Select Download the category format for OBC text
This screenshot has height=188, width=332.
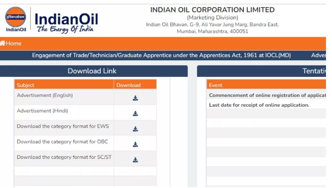click(62, 142)
